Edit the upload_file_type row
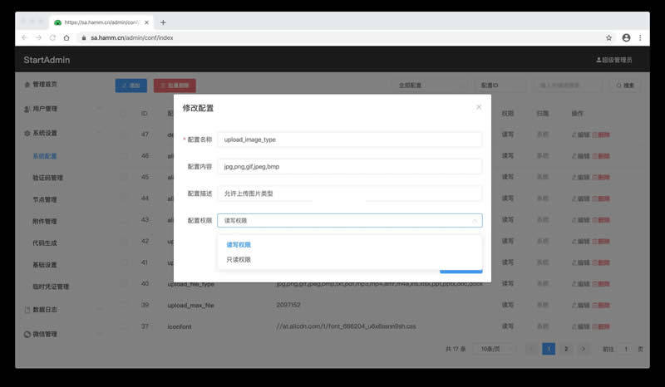The image size is (665, 387). click(580, 283)
